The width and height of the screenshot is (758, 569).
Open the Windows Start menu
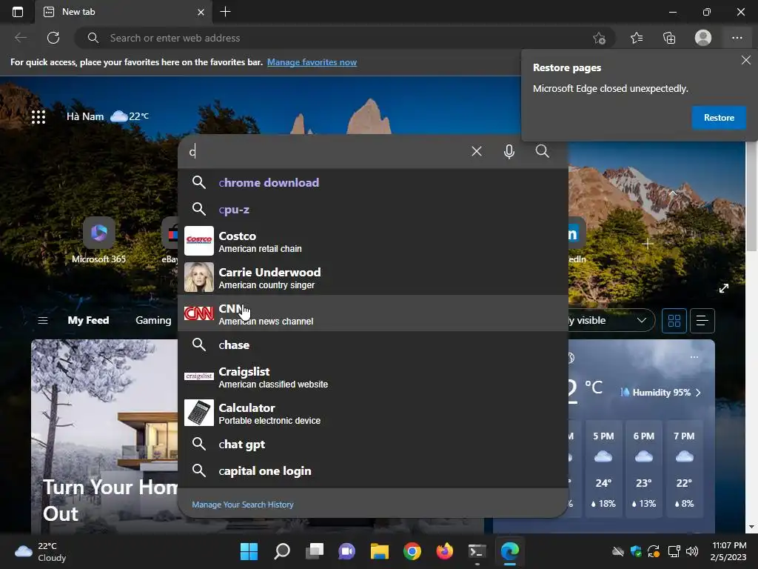tap(249, 551)
